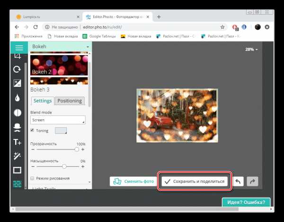Open the Frames tool icon
This screenshot has width=284, height=222.
point(17,170)
